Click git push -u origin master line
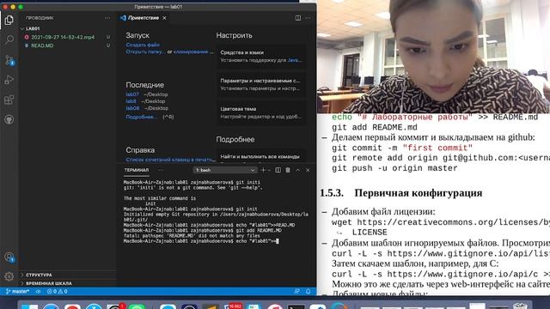 (394, 168)
